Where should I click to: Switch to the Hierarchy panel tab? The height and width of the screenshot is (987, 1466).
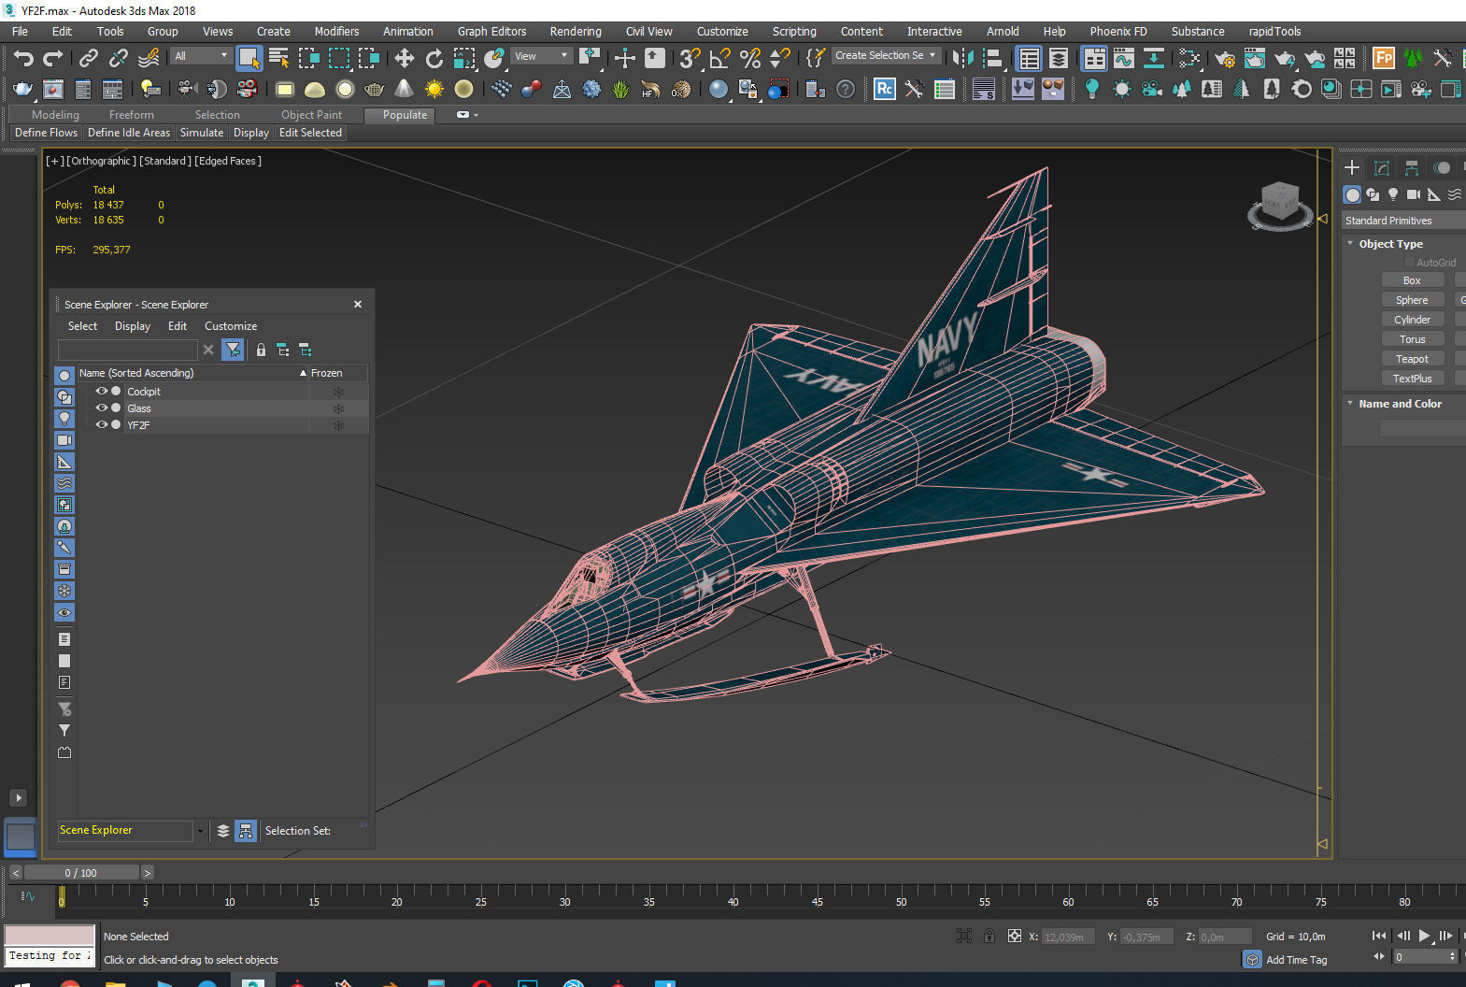[1412, 167]
